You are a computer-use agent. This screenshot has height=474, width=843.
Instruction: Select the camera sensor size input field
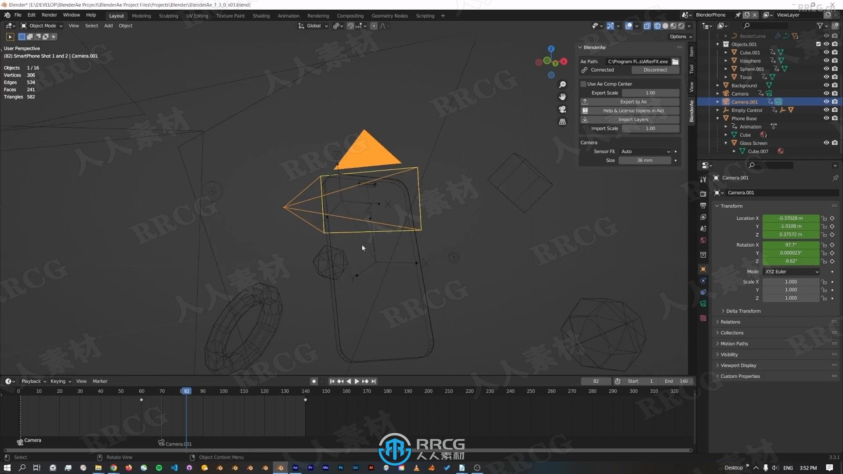[x=644, y=160]
